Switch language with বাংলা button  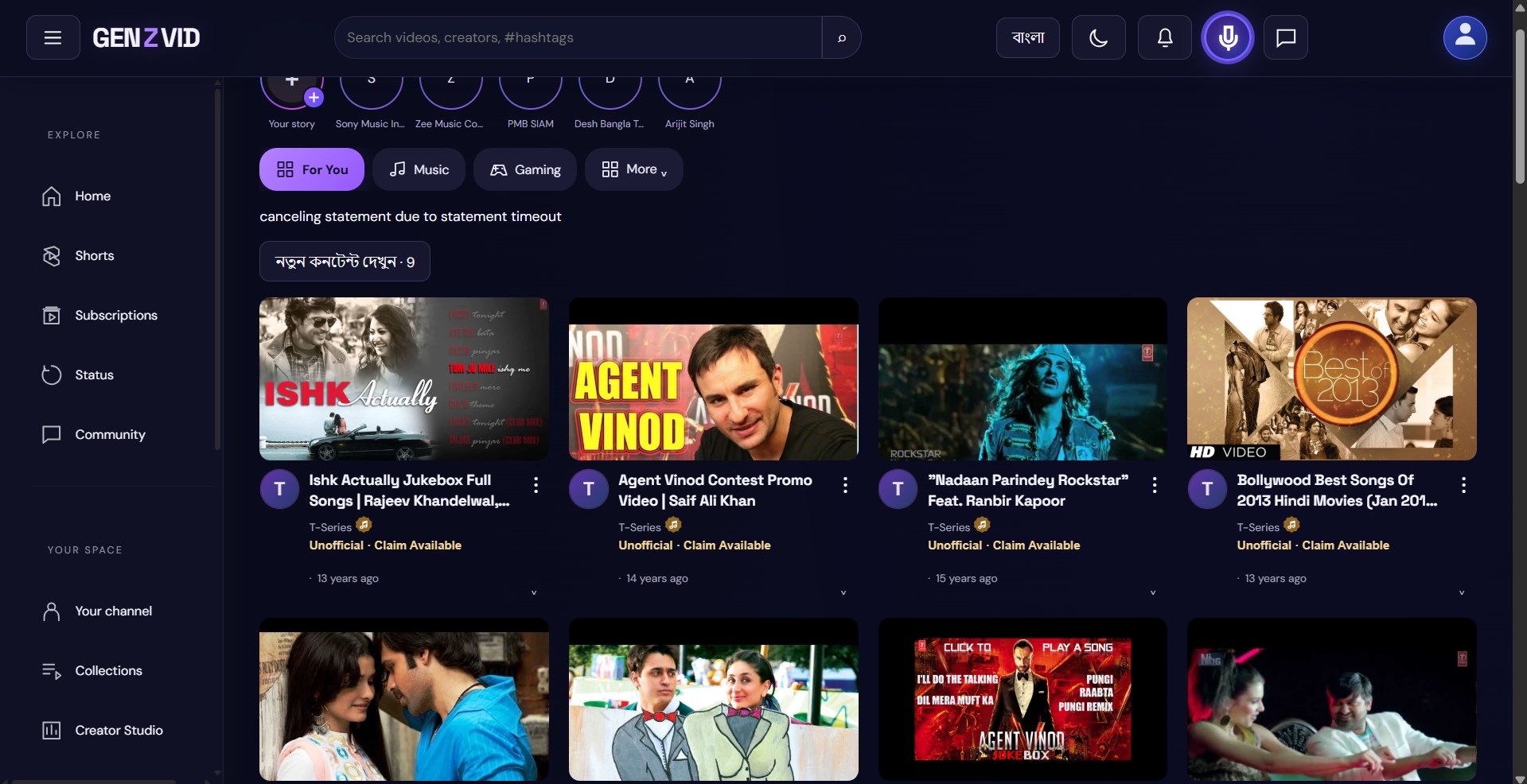(x=1027, y=37)
